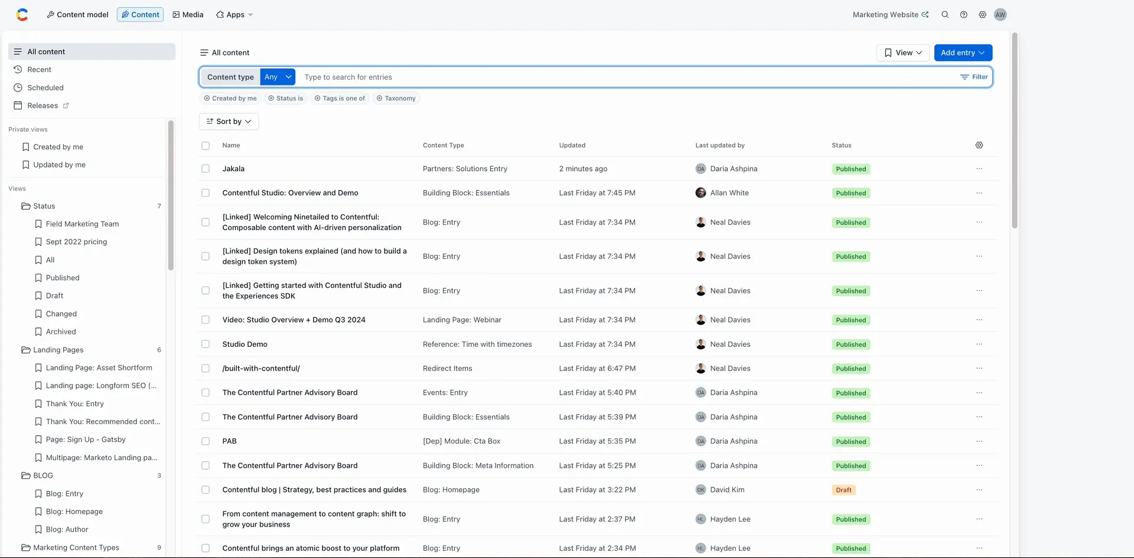Click the Filter icon in search bar
The height and width of the screenshot is (558, 1134).
(964, 77)
